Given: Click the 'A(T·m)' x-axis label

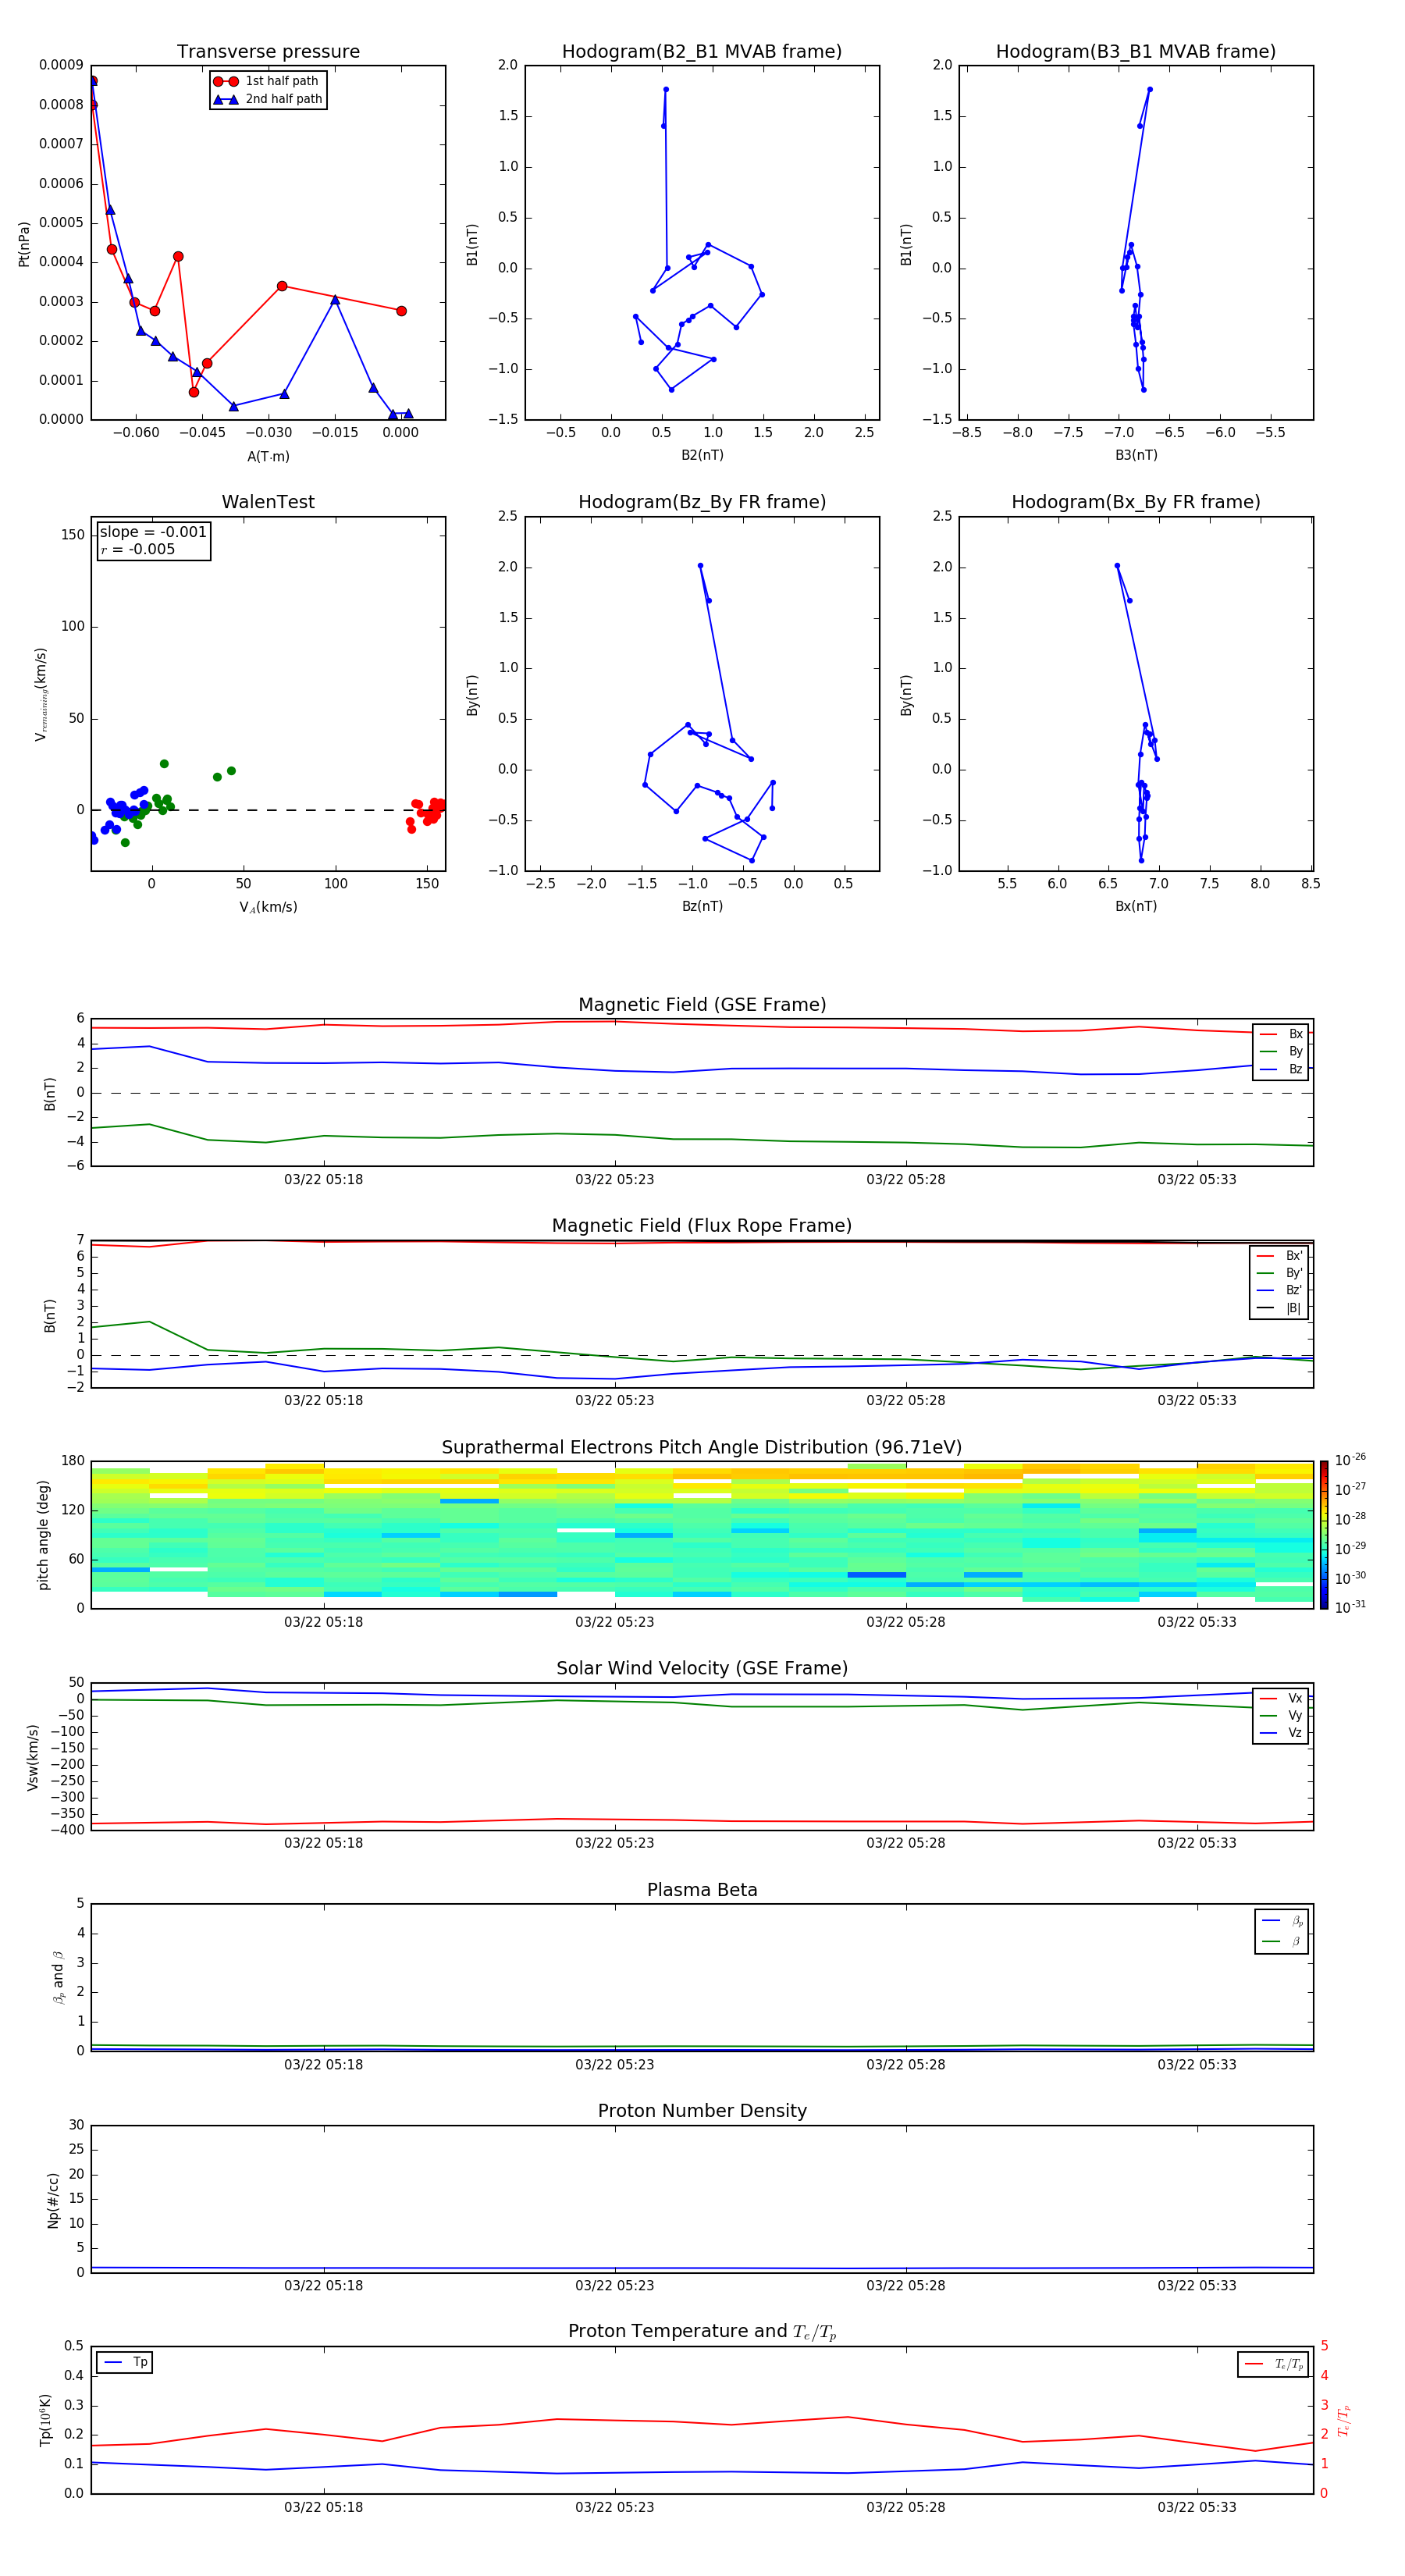Looking at the screenshot, I should click(268, 456).
